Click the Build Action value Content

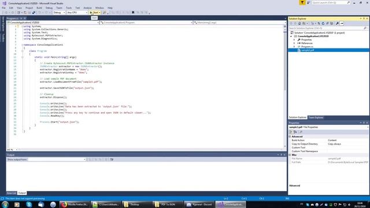pyautogui.click(x=332, y=140)
